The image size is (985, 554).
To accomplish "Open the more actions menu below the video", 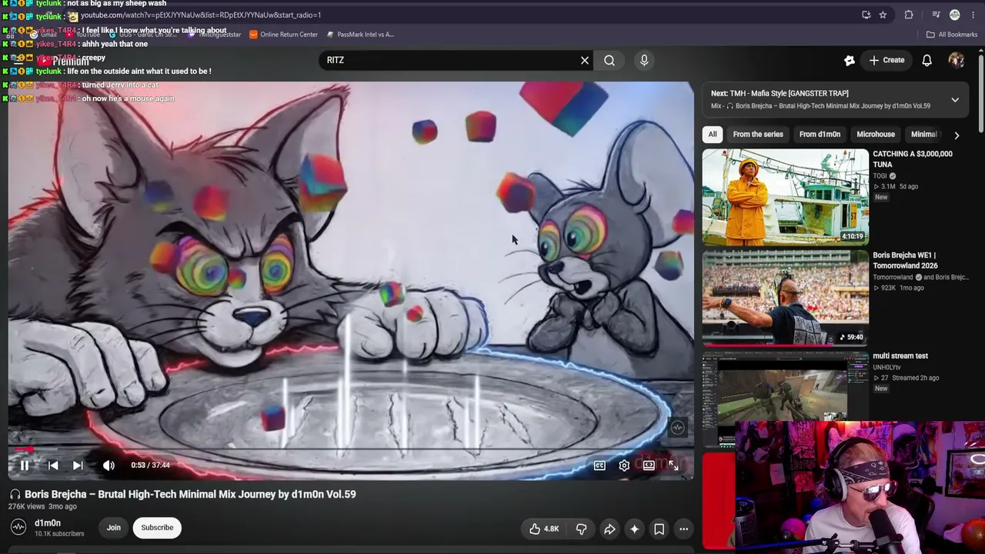I will click(x=683, y=529).
